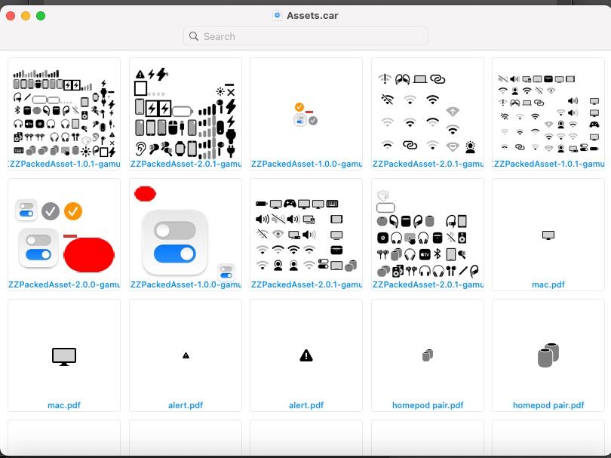Select the large HomePod pair thumbnail
The image size is (611, 458).
point(548,355)
